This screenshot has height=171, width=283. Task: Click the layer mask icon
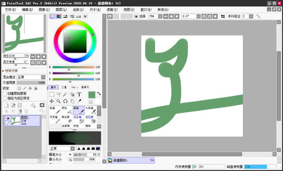[x=42, y=105]
